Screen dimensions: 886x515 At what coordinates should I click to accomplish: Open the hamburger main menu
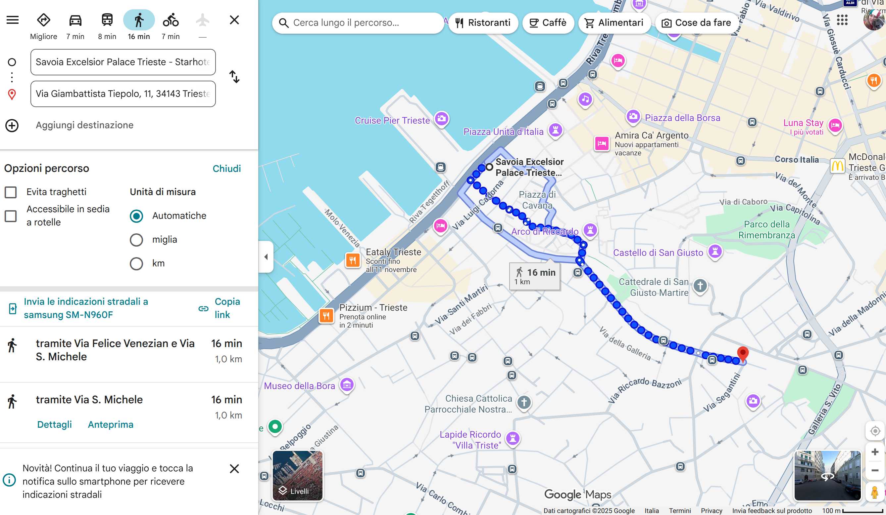[x=13, y=20]
